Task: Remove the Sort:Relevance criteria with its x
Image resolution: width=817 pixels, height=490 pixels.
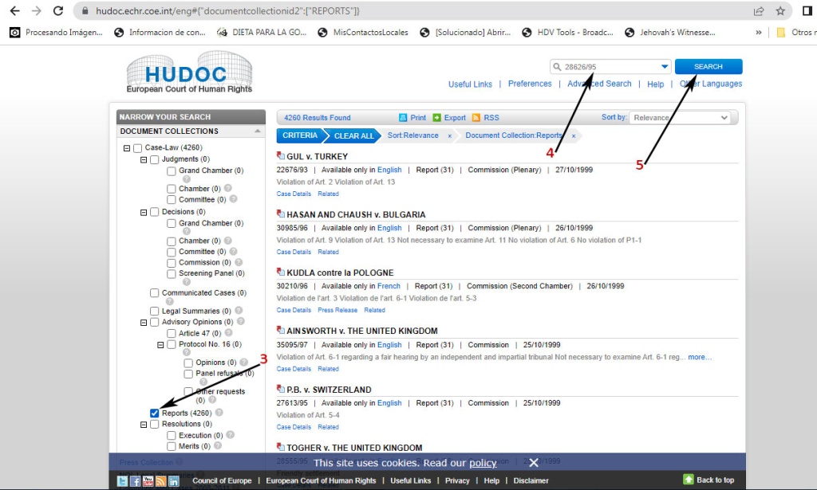Action: pyautogui.click(x=450, y=135)
